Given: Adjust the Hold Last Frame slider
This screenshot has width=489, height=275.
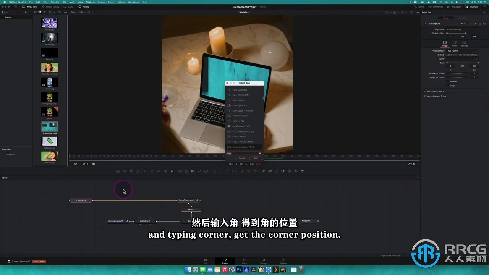Looking at the screenshot, I should click(x=457, y=78).
